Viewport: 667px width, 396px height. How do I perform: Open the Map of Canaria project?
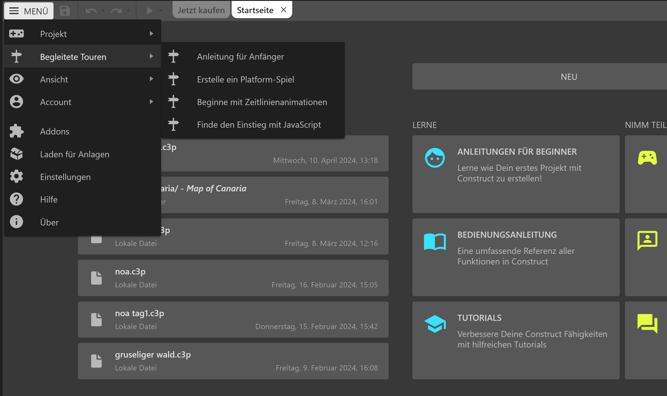pos(275,195)
